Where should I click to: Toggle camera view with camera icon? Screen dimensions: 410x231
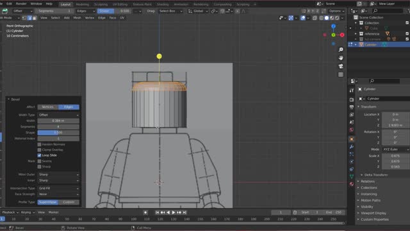tap(341, 66)
